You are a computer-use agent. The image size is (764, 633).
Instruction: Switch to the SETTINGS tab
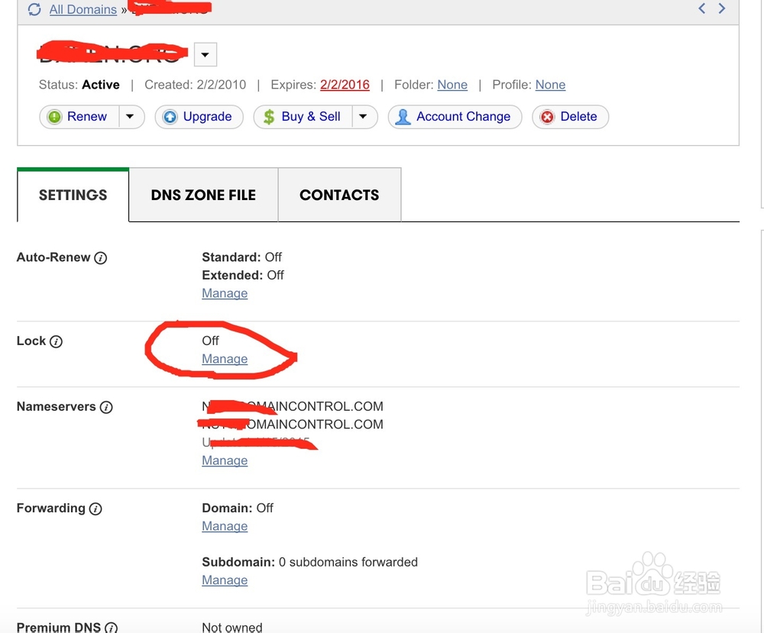(73, 195)
